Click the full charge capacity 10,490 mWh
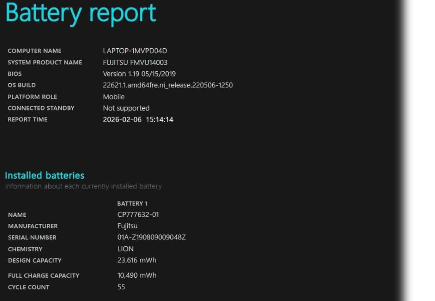 [x=137, y=275]
